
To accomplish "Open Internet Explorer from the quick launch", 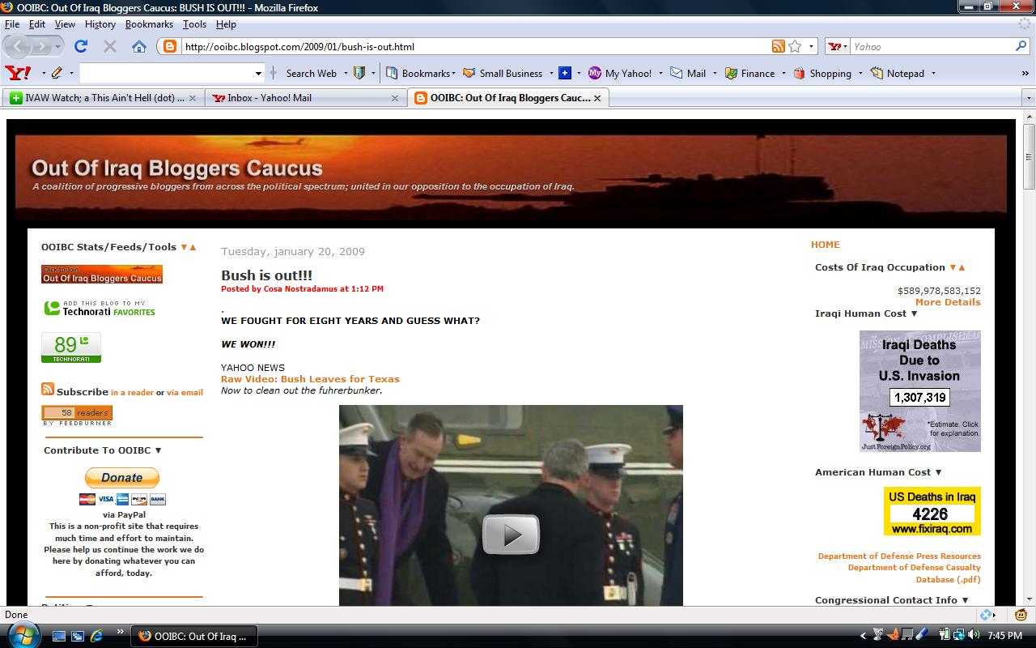I will point(96,636).
